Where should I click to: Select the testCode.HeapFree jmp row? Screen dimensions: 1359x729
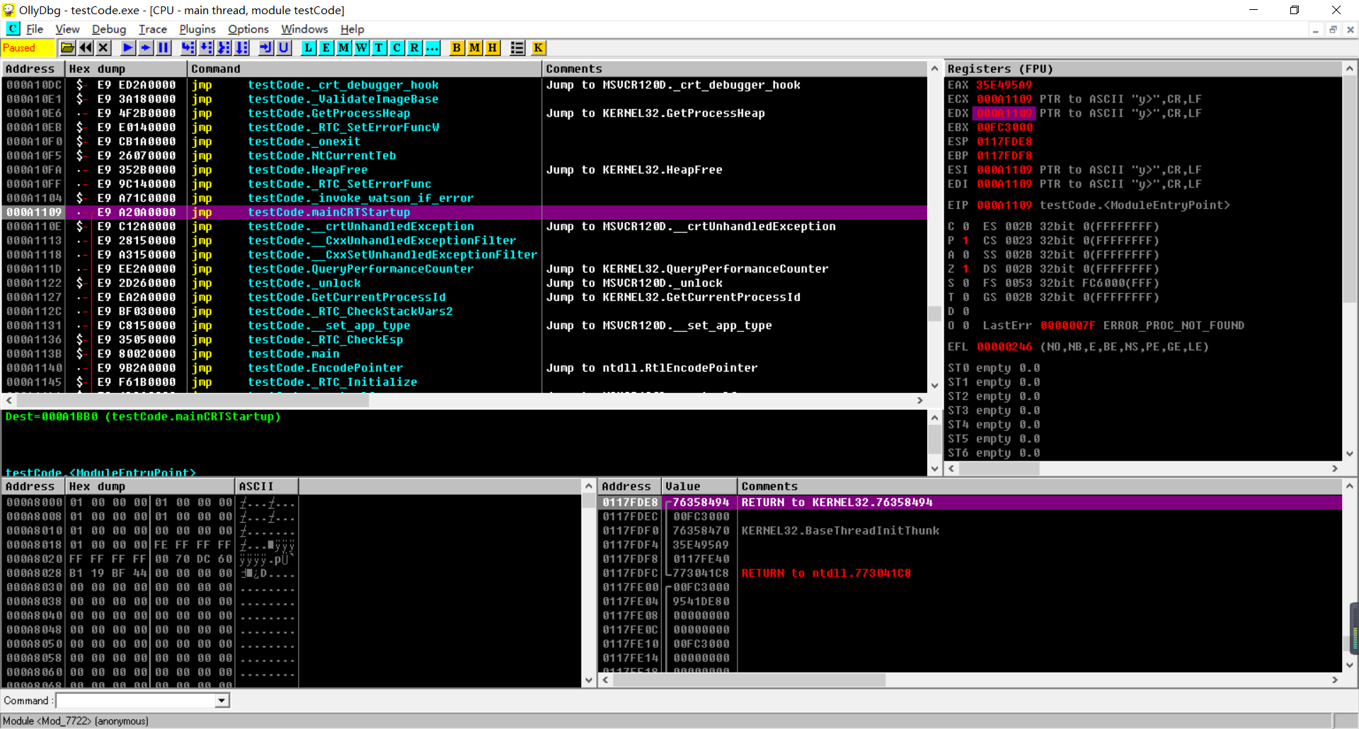(464, 170)
